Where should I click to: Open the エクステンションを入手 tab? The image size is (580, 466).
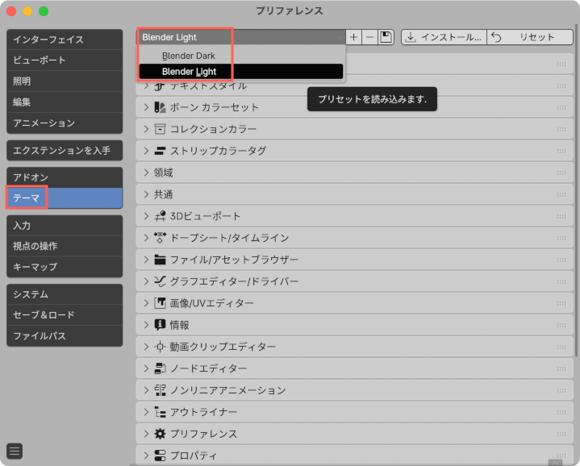(65, 151)
